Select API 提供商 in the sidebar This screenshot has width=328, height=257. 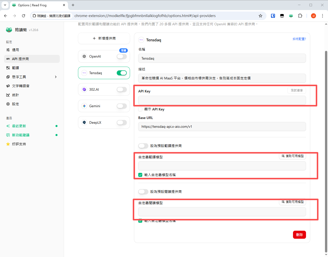(x=32, y=59)
